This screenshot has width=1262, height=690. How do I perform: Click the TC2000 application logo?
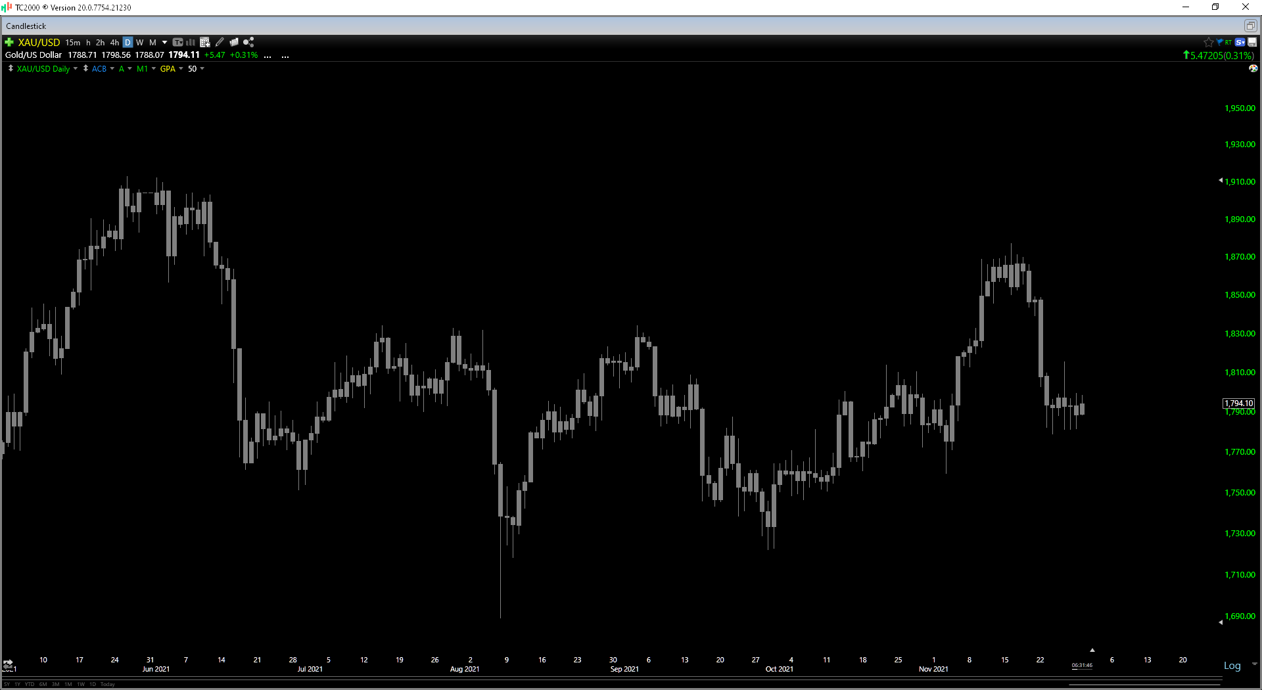click(x=7, y=7)
